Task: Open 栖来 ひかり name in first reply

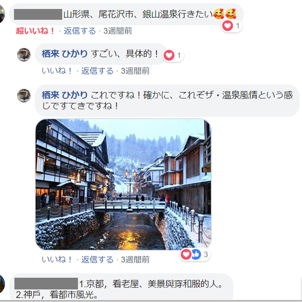Action: [64, 54]
